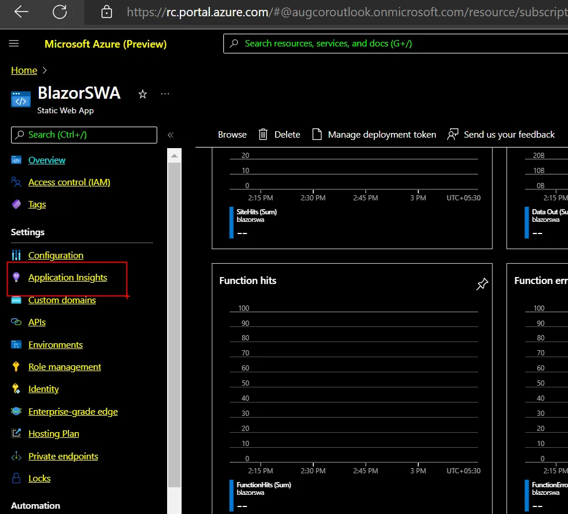Follow the Home breadcrumb link
568x514 pixels.
24,70
